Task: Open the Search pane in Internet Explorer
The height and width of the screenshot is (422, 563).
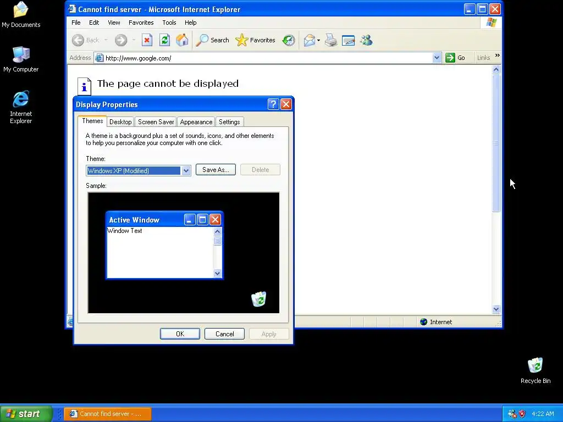Action: tap(213, 40)
